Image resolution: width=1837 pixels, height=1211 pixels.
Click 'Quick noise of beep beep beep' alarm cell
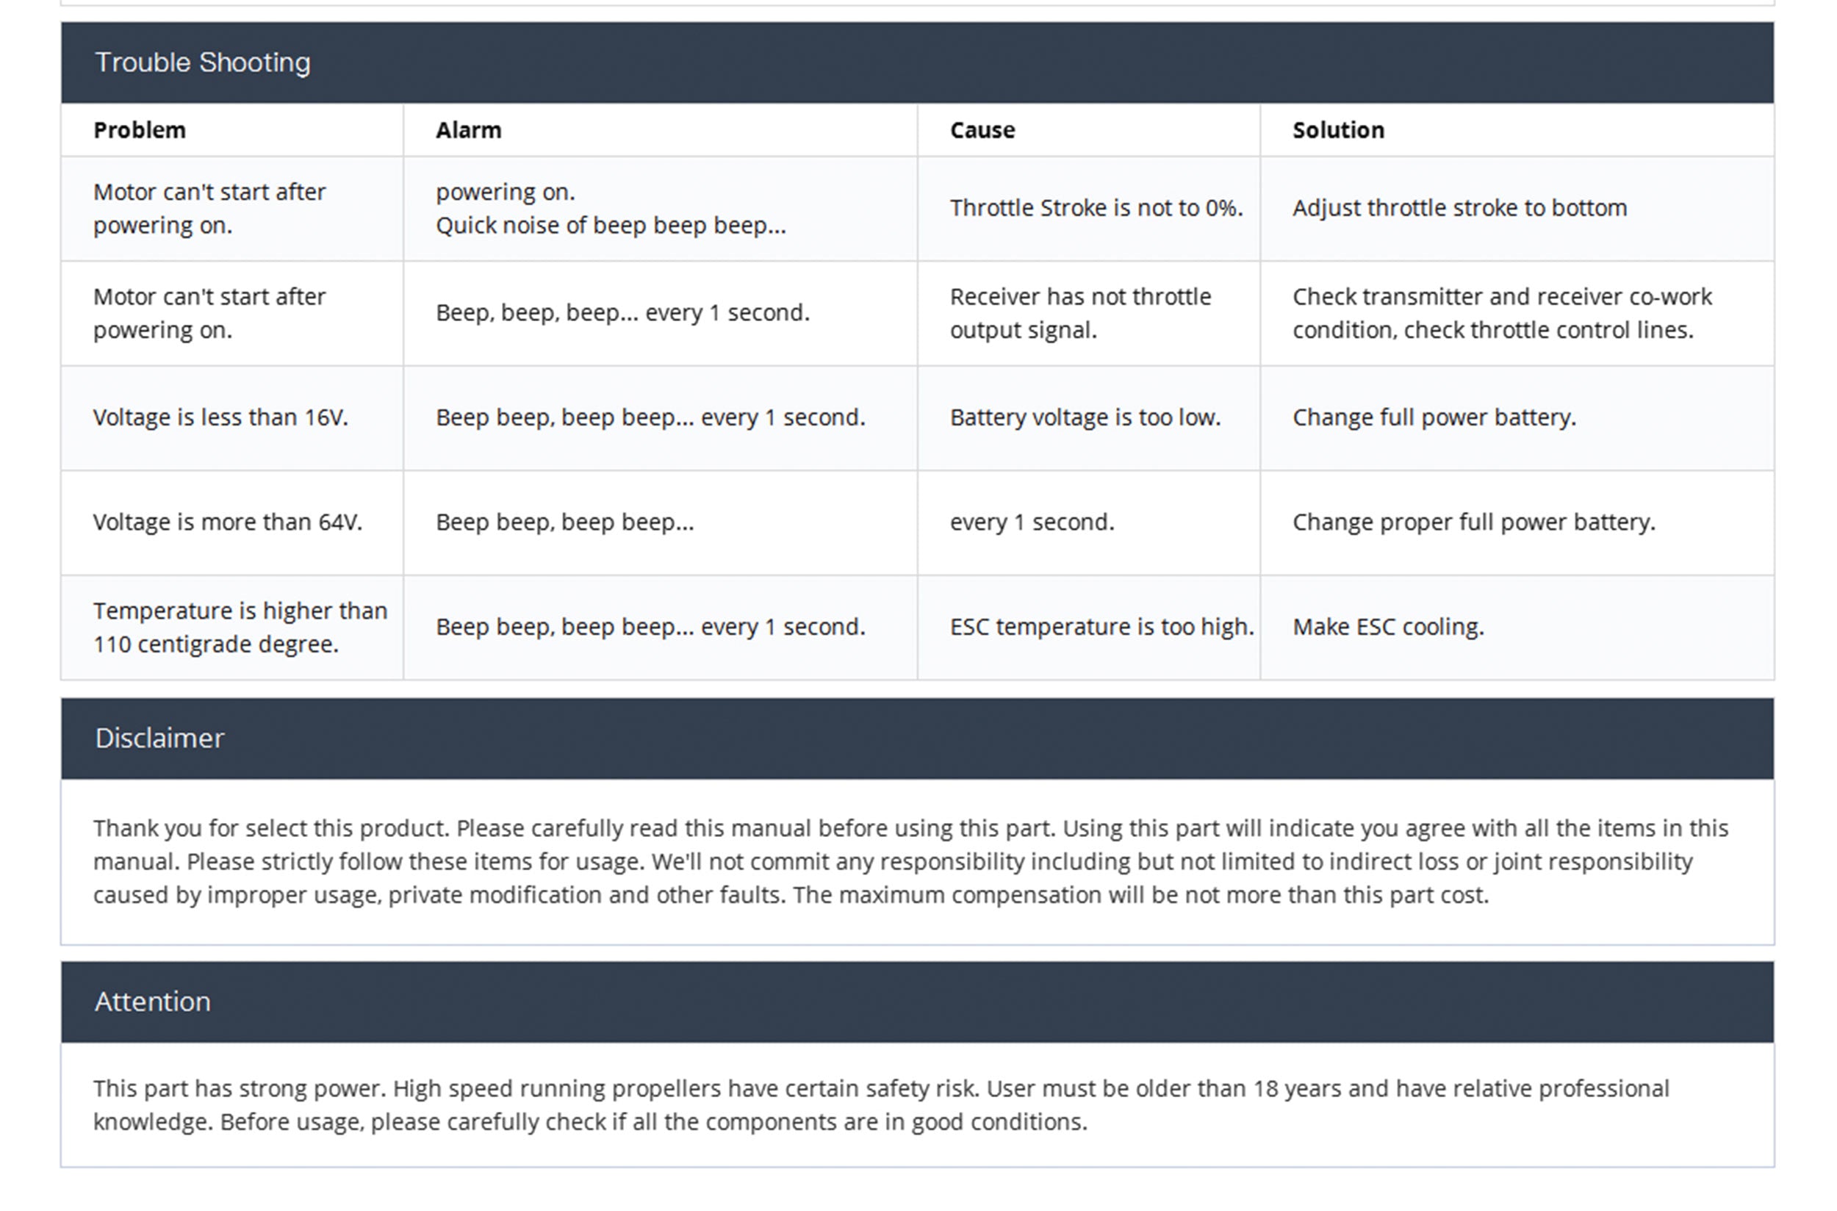[x=611, y=226]
